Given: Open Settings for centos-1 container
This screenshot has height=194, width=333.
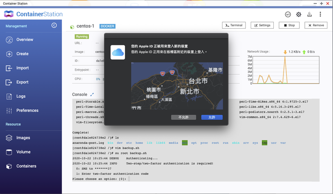Looking at the screenshot, I should pyautogui.click(x=262, y=25).
